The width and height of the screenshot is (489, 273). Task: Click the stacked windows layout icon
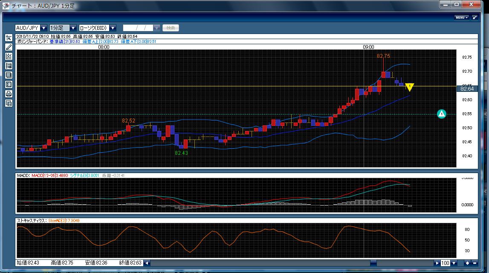point(9,75)
